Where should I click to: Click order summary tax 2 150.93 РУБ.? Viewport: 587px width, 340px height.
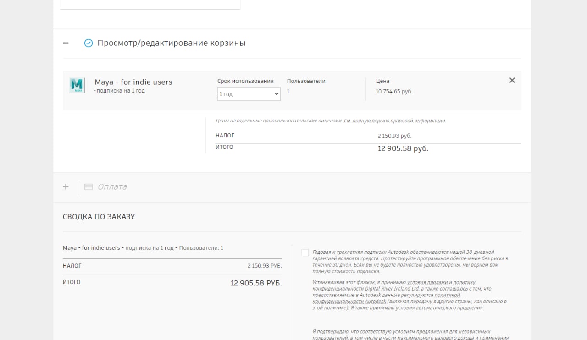(265, 266)
